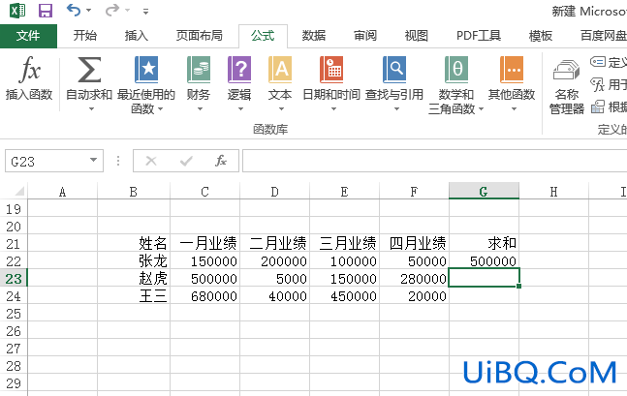Select column G header

point(484,191)
